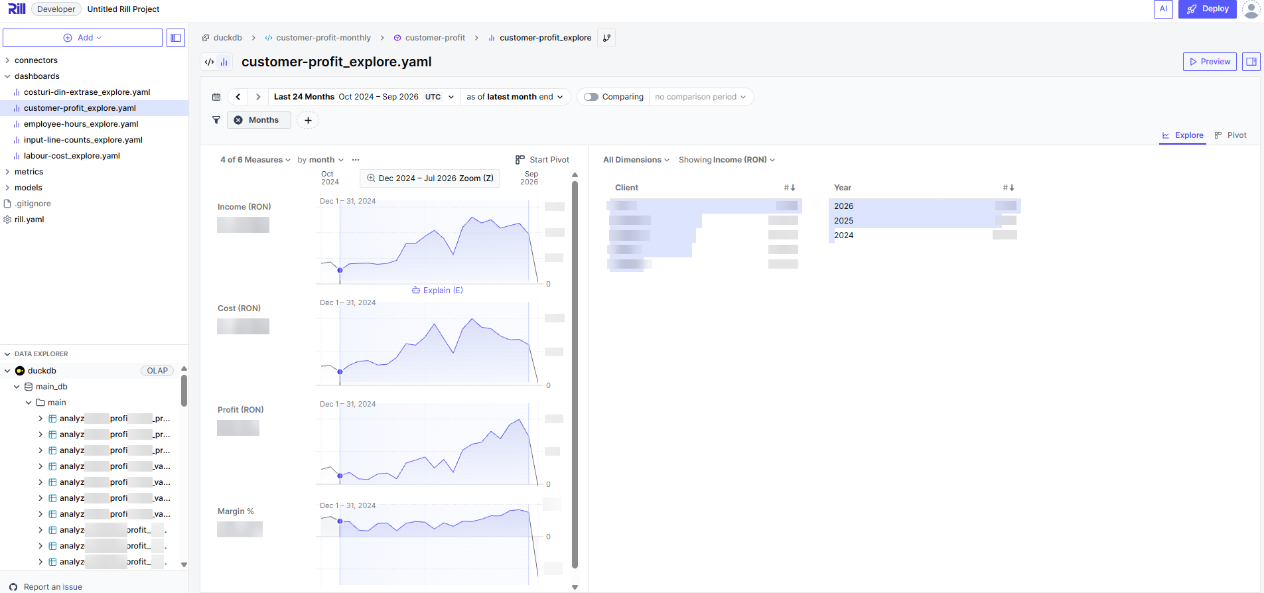The height and width of the screenshot is (593, 1264).
Task: Click the filter funnel icon
Action: 216,120
